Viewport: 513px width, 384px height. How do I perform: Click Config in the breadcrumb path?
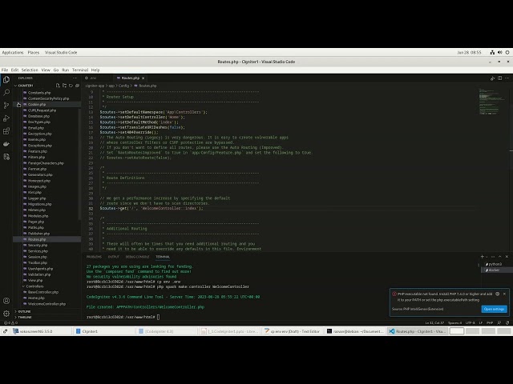(123, 86)
